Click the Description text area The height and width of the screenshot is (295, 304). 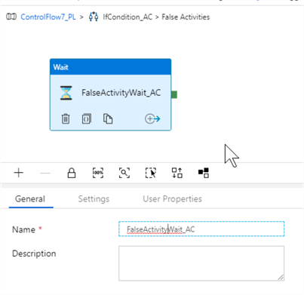click(x=201, y=263)
